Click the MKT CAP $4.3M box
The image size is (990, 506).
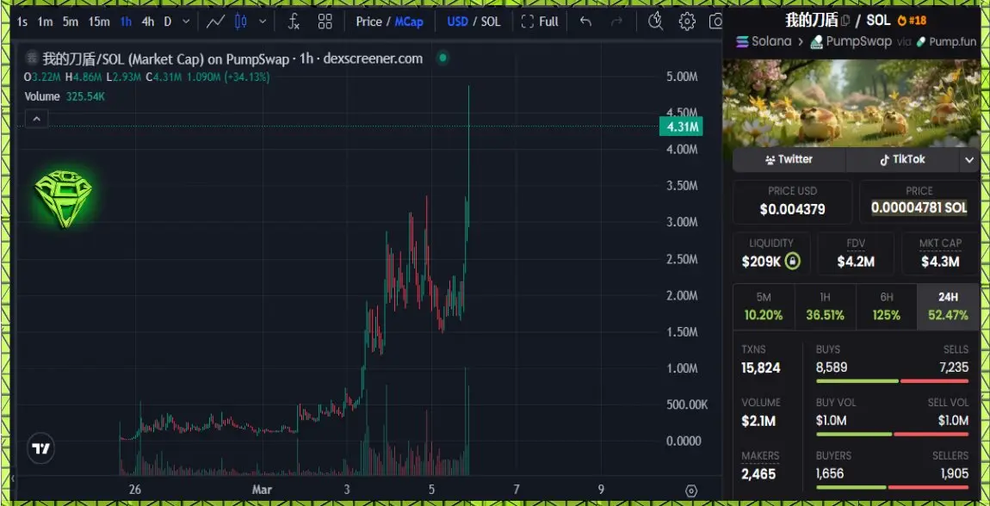(x=941, y=254)
